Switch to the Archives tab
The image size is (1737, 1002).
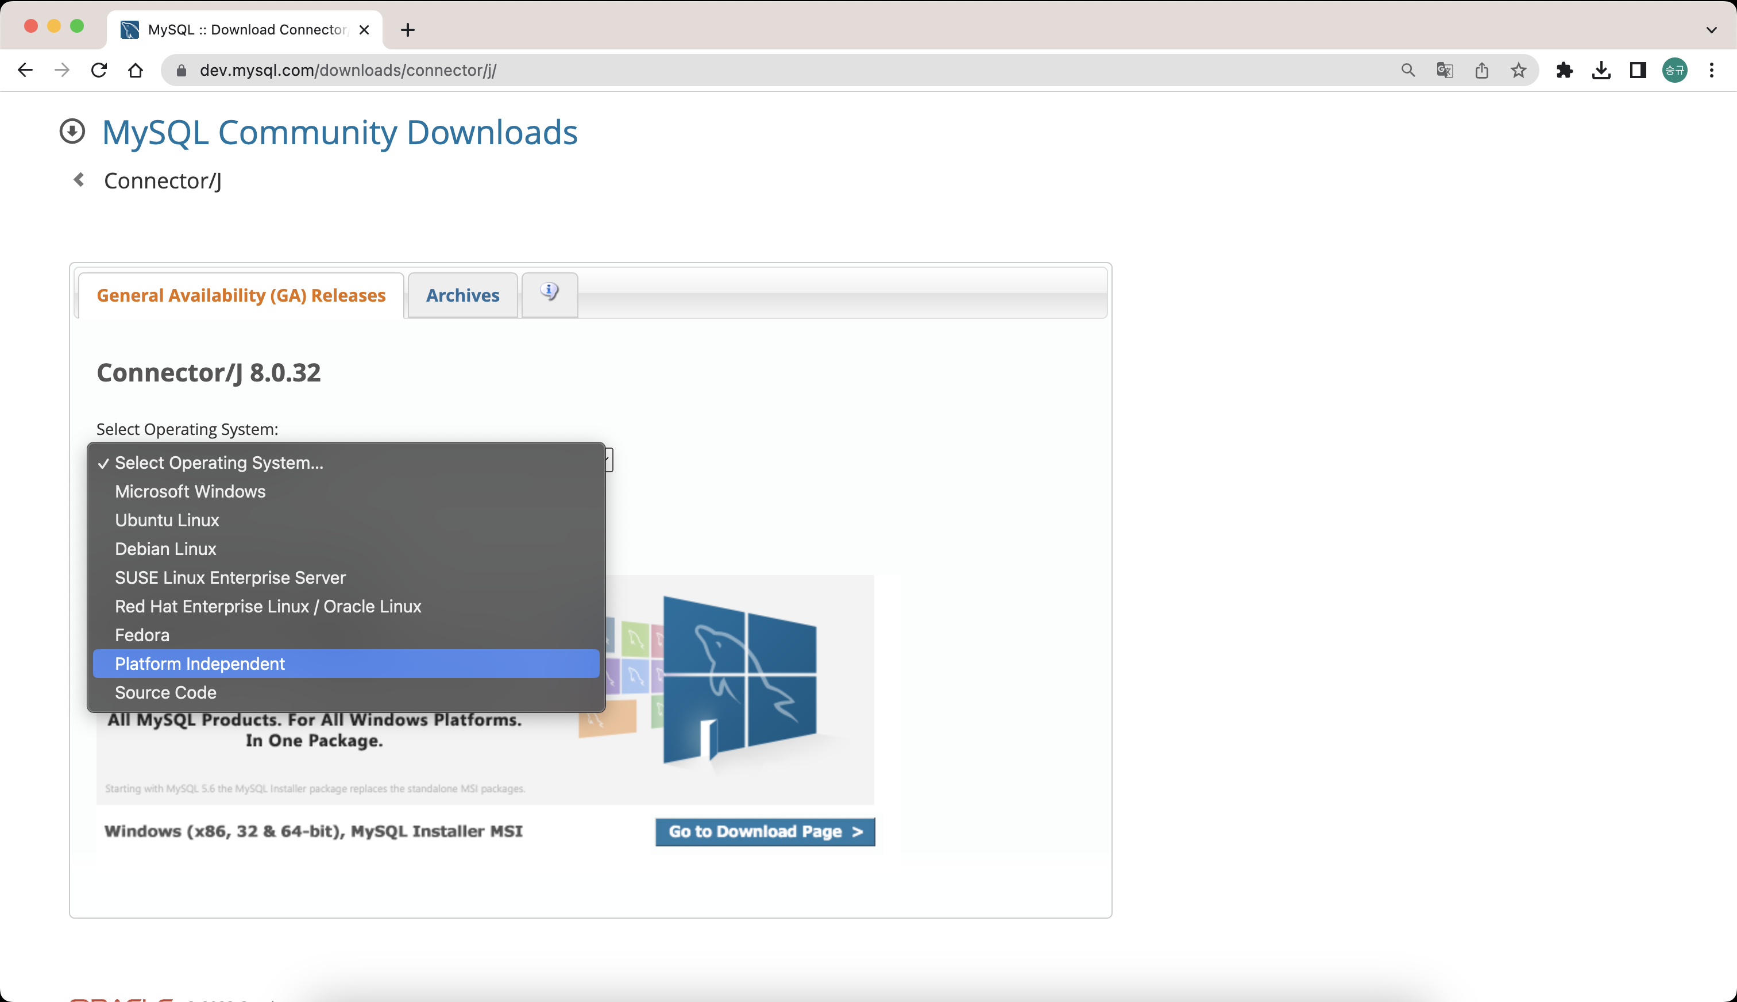pos(462,295)
